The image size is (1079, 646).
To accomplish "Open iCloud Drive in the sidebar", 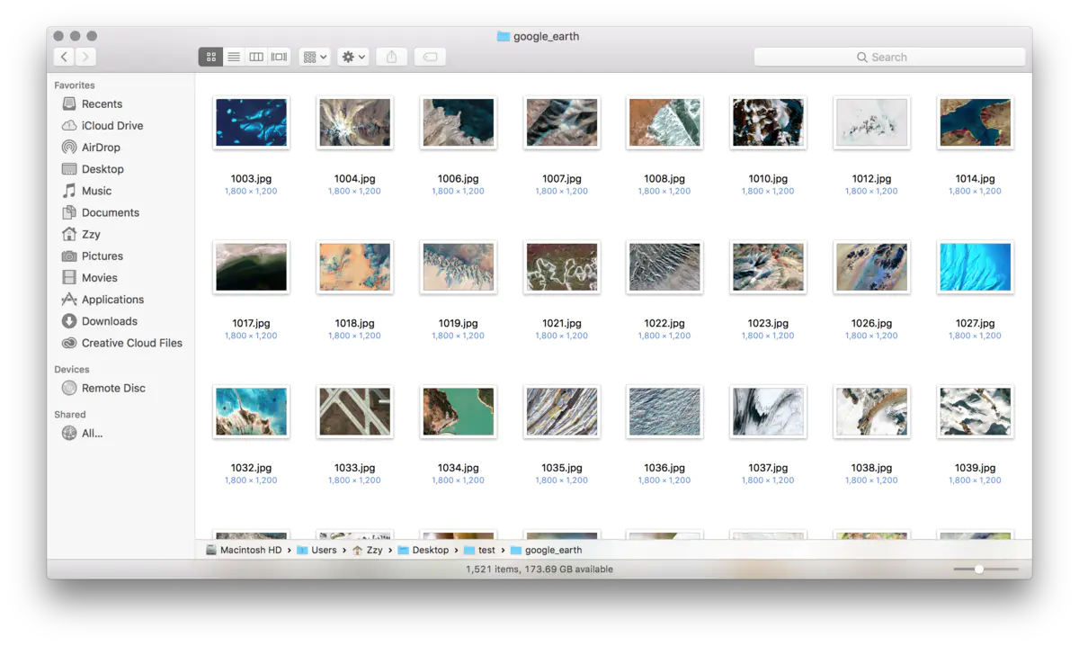I will tap(112, 126).
